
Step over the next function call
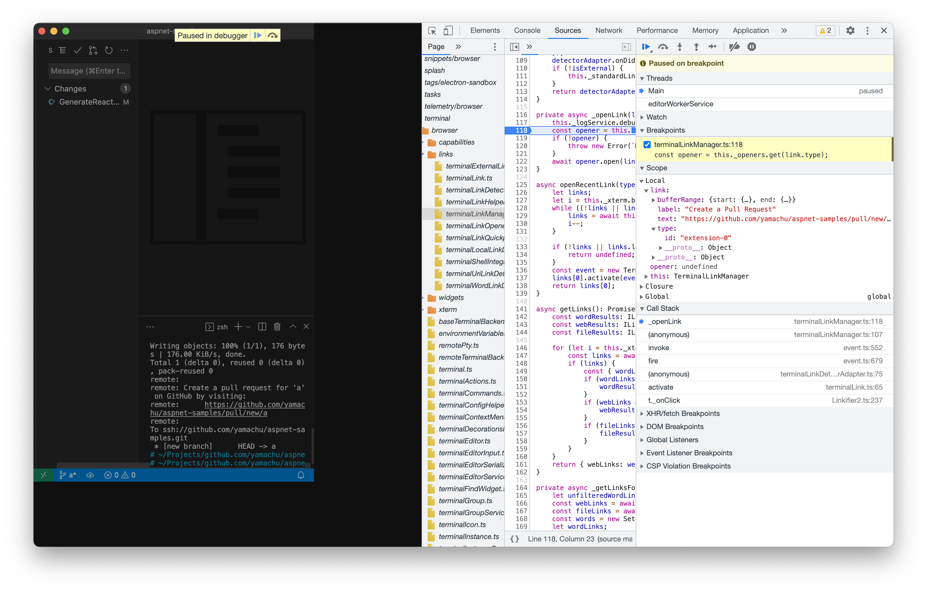[663, 47]
